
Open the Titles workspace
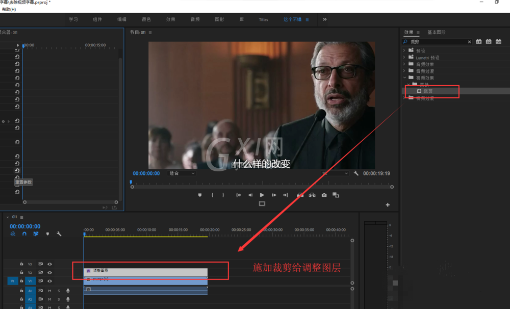(x=264, y=19)
